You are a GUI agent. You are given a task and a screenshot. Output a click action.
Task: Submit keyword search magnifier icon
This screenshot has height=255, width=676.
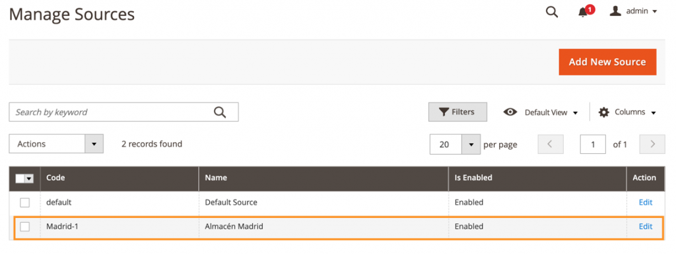pos(220,112)
